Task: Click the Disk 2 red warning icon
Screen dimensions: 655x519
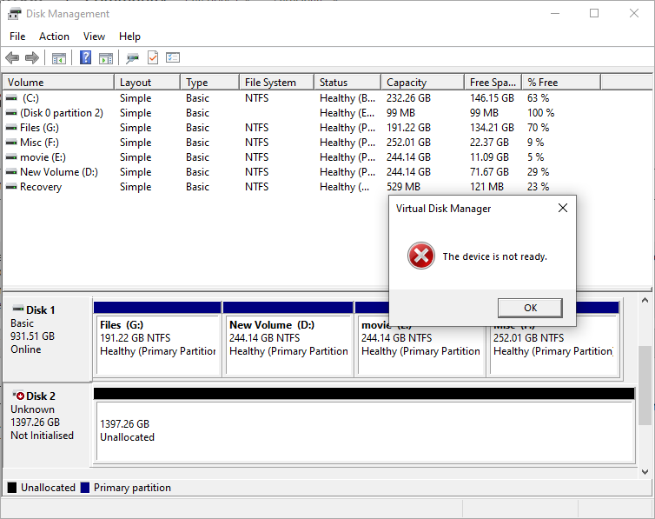Action: 18,396
